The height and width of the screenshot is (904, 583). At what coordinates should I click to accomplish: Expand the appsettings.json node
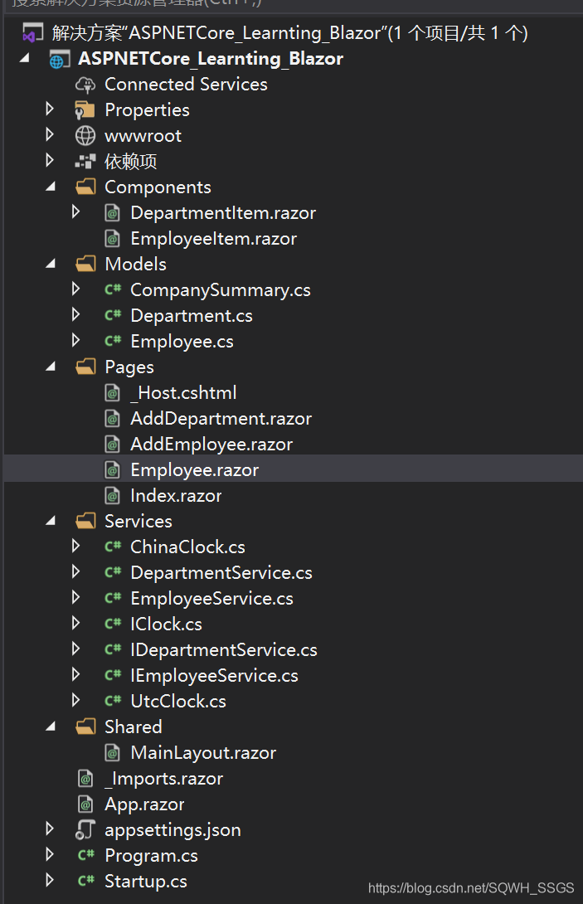tap(50, 829)
